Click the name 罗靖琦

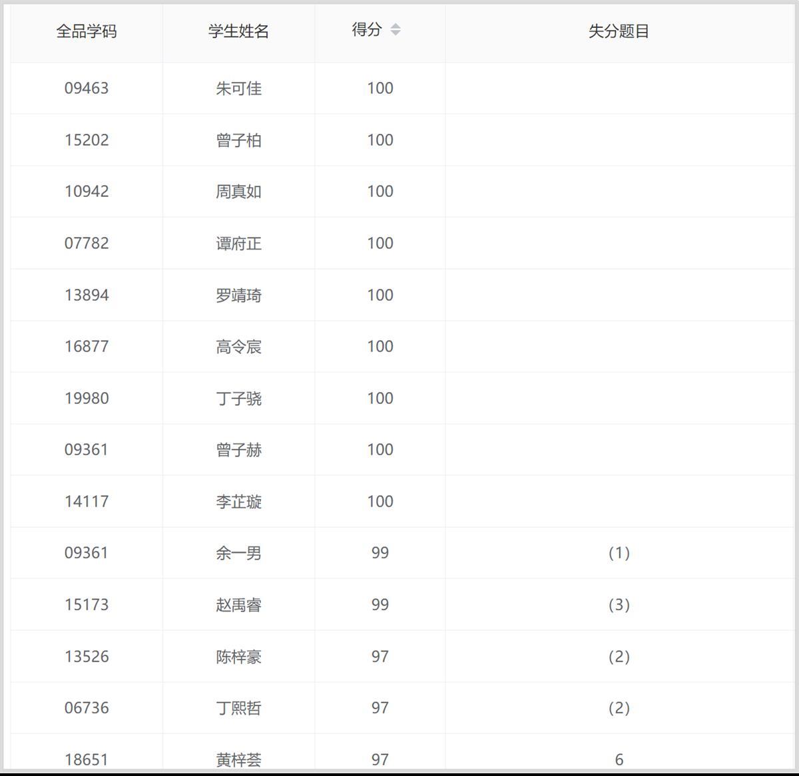pyautogui.click(x=238, y=295)
